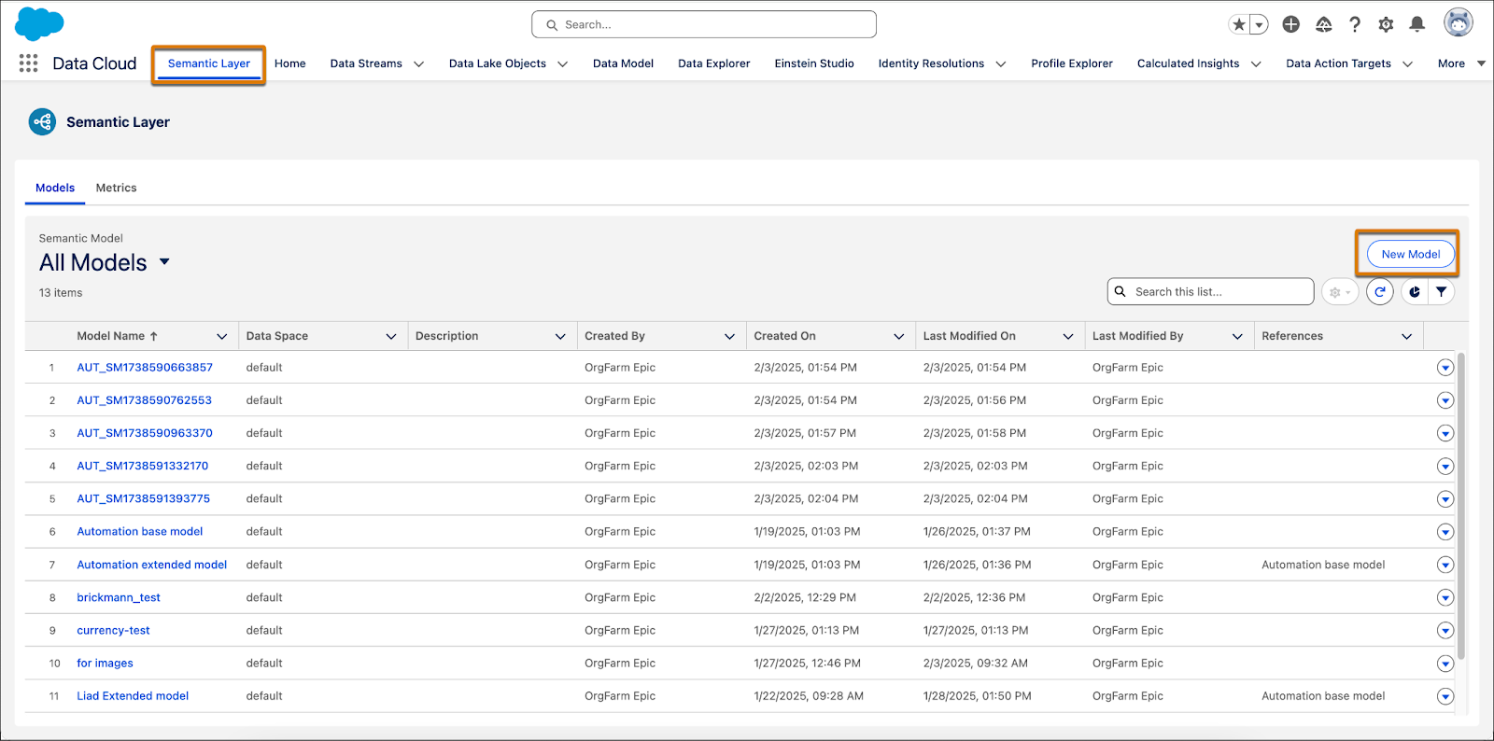Open the Automation base model link
This screenshot has width=1494, height=741.
click(140, 532)
